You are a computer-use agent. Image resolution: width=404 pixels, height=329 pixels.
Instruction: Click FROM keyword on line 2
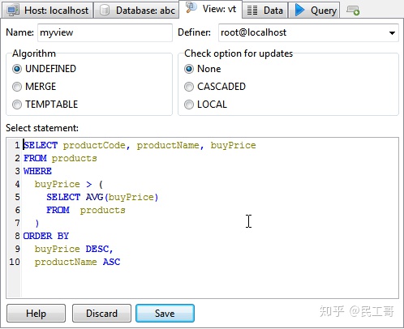click(x=35, y=158)
